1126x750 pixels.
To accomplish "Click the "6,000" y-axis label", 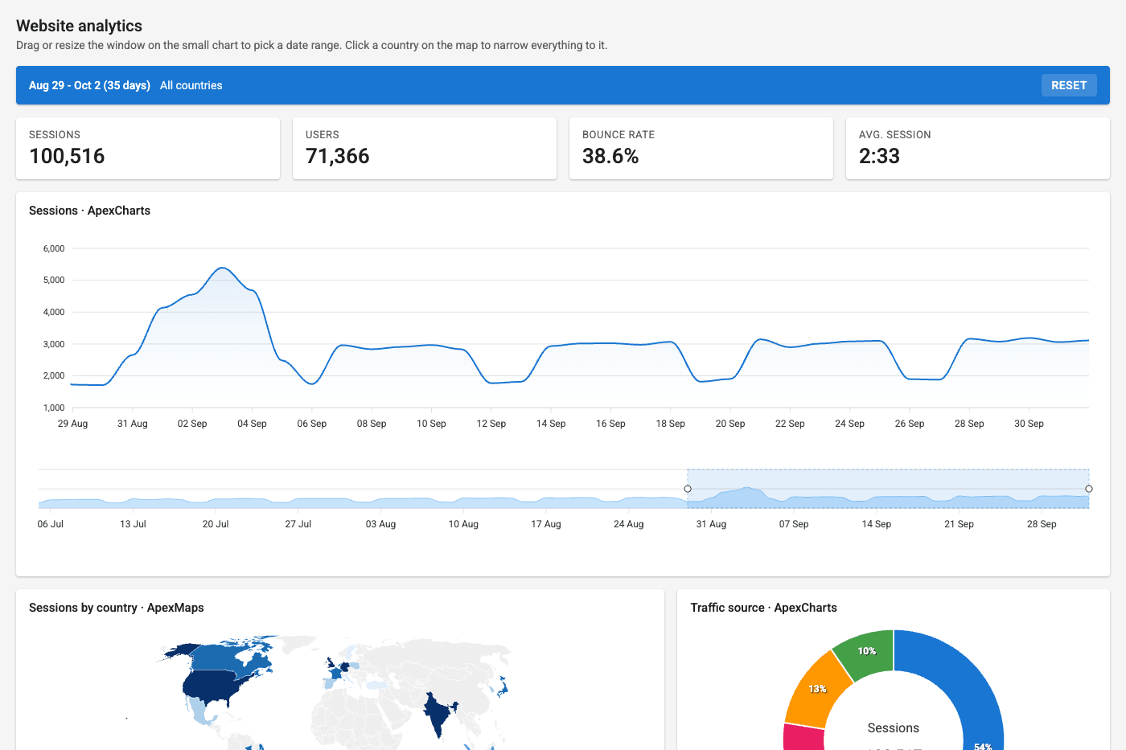I will tap(54, 248).
